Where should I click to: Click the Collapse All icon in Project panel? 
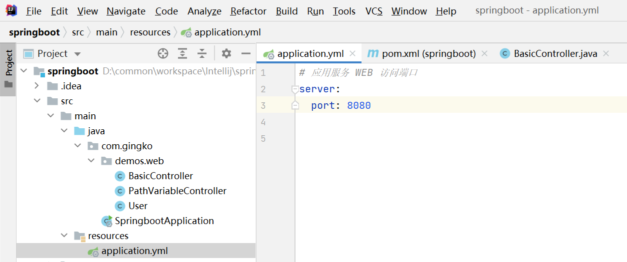pos(201,53)
